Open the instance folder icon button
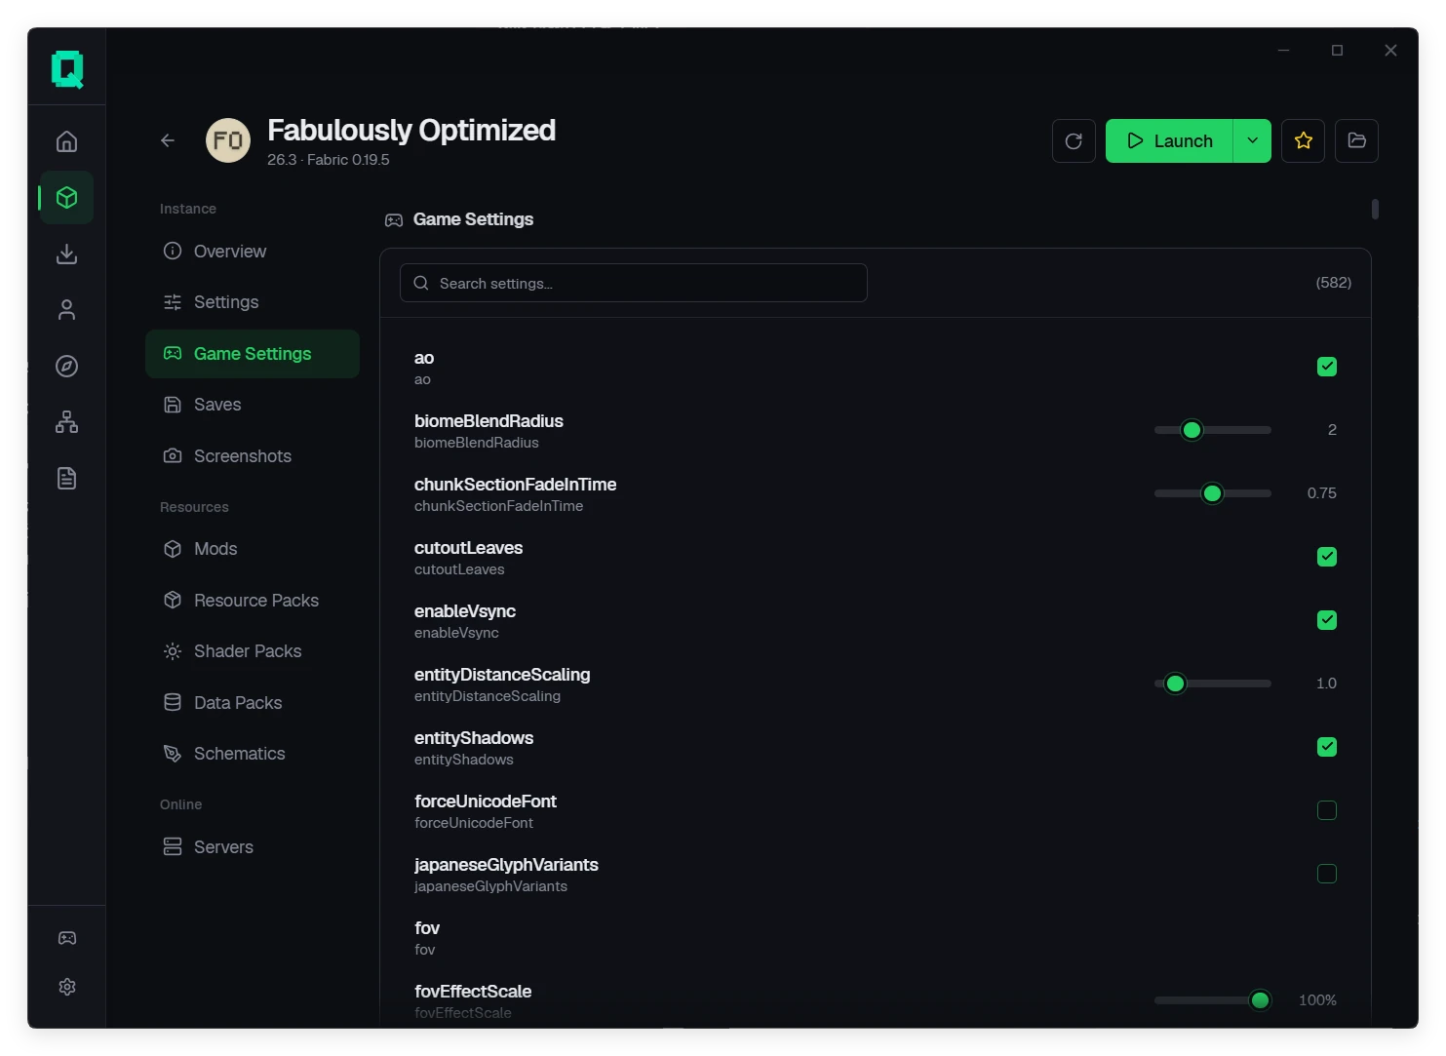 point(1356,140)
